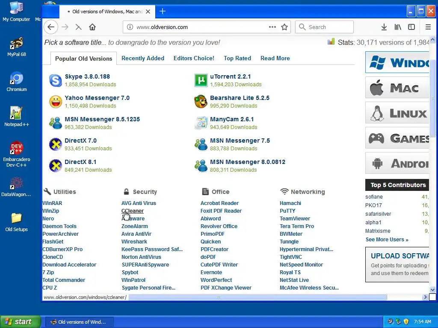Image resolution: width=438 pixels, height=328 pixels.
Task: Click the uTorrent logo icon
Action: (201, 80)
